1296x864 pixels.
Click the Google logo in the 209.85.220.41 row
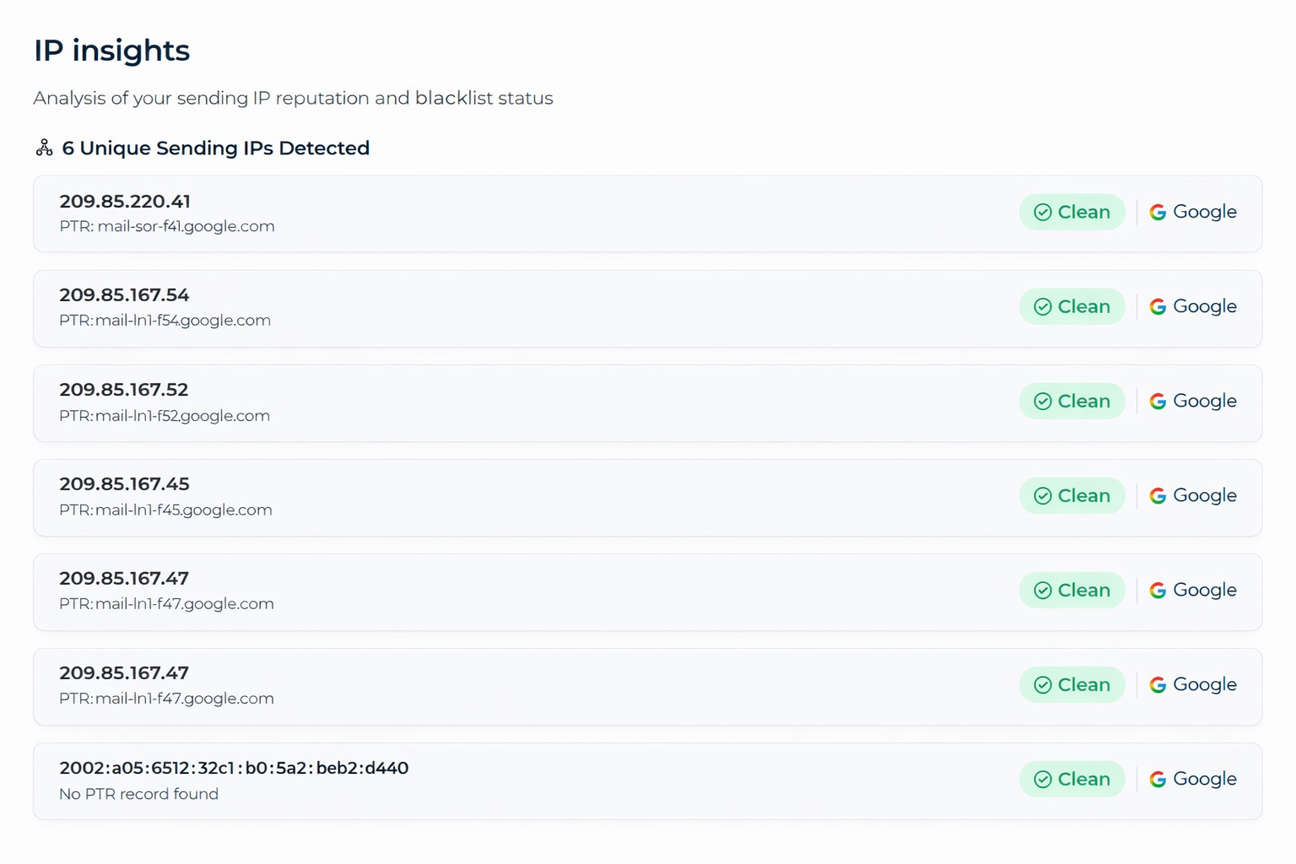pyautogui.click(x=1158, y=212)
